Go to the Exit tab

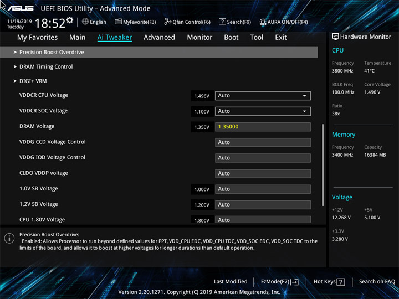pyautogui.click(x=280, y=38)
